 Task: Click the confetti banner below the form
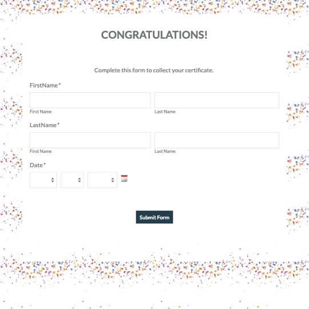coord(154,270)
